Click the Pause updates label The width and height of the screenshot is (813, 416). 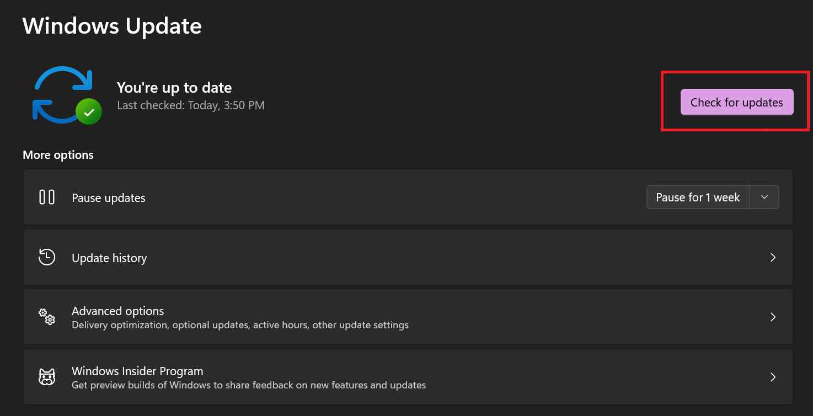click(109, 198)
